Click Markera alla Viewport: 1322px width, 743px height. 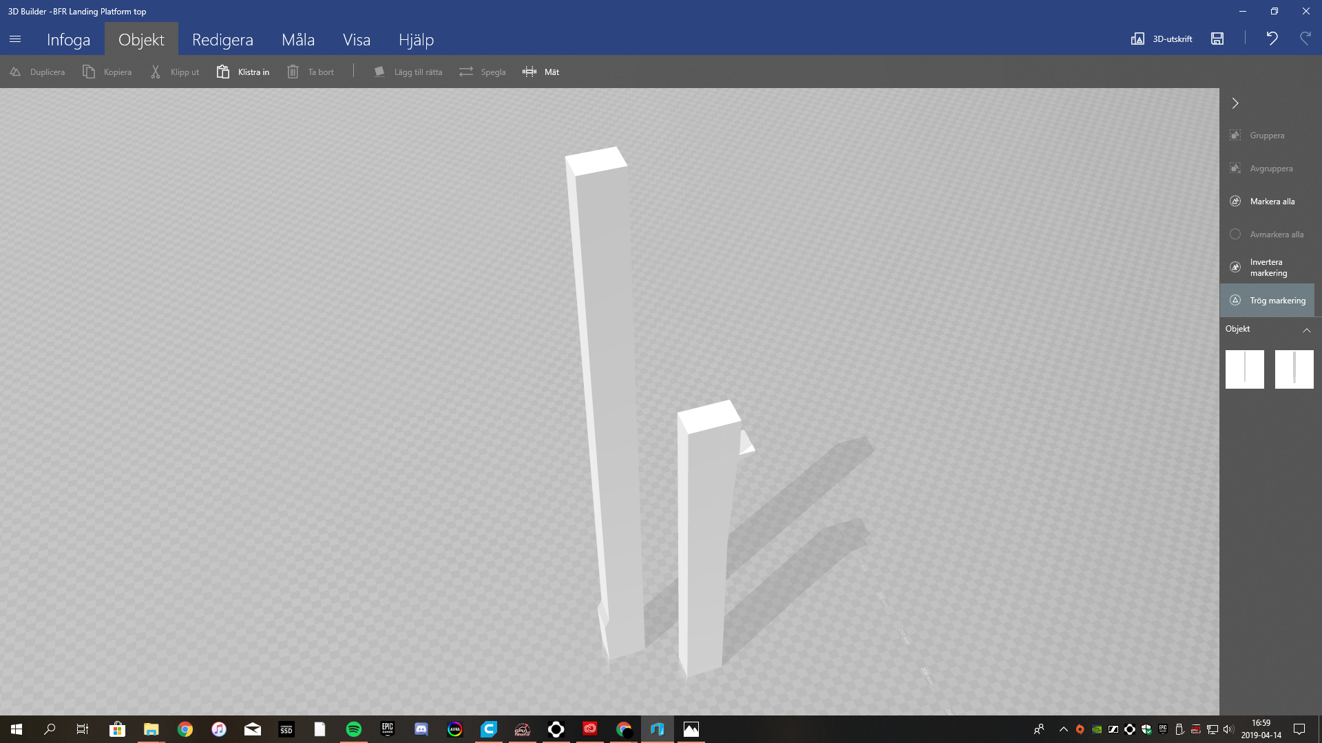click(1267, 202)
